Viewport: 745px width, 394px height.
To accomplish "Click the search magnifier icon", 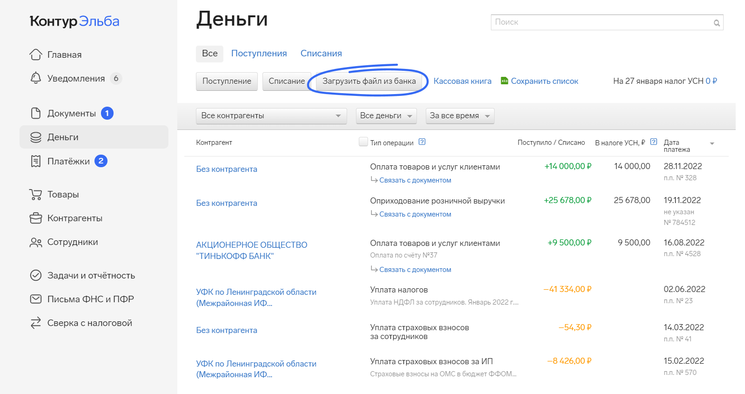I will 717,23.
